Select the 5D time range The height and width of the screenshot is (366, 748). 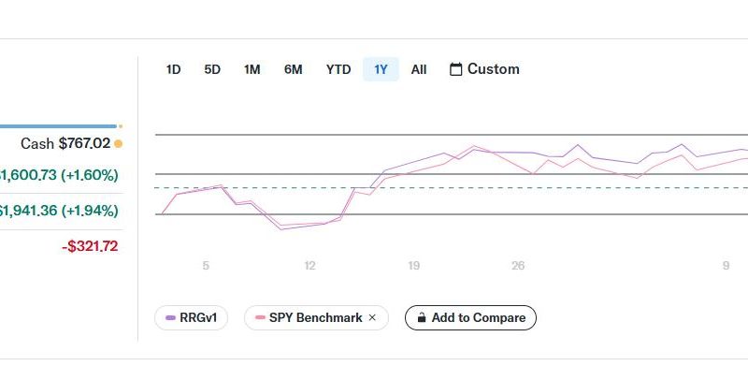(212, 70)
